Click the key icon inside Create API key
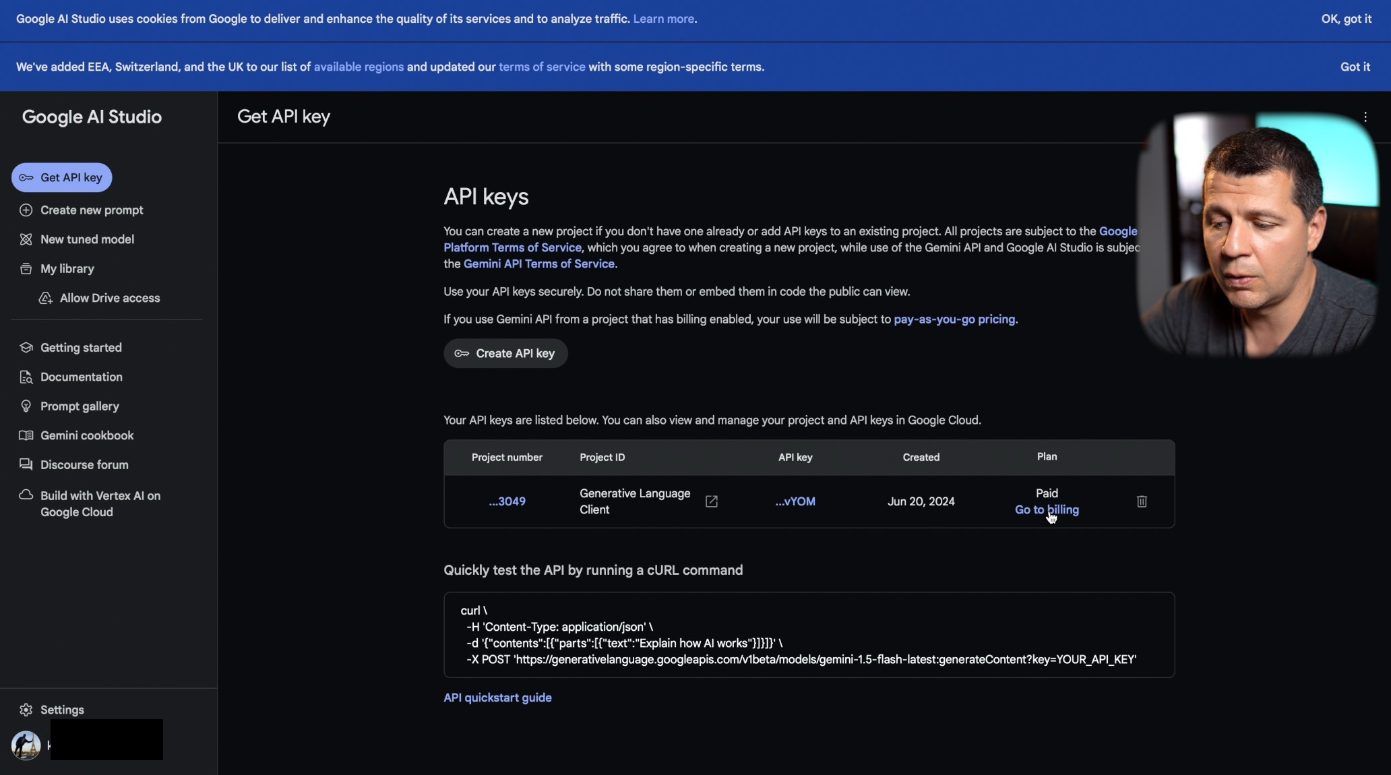This screenshot has width=1391, height=775. point(462,354)
